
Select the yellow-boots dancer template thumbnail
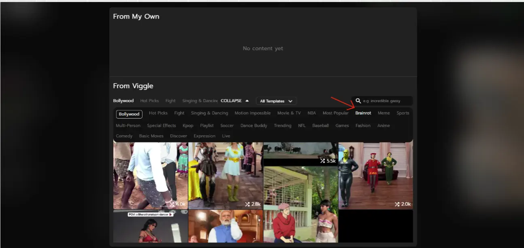pyautogui.click(x=225, y=176)
